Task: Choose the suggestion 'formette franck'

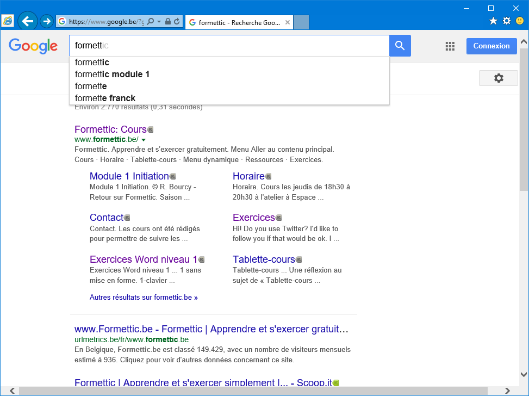Action: 229,98
